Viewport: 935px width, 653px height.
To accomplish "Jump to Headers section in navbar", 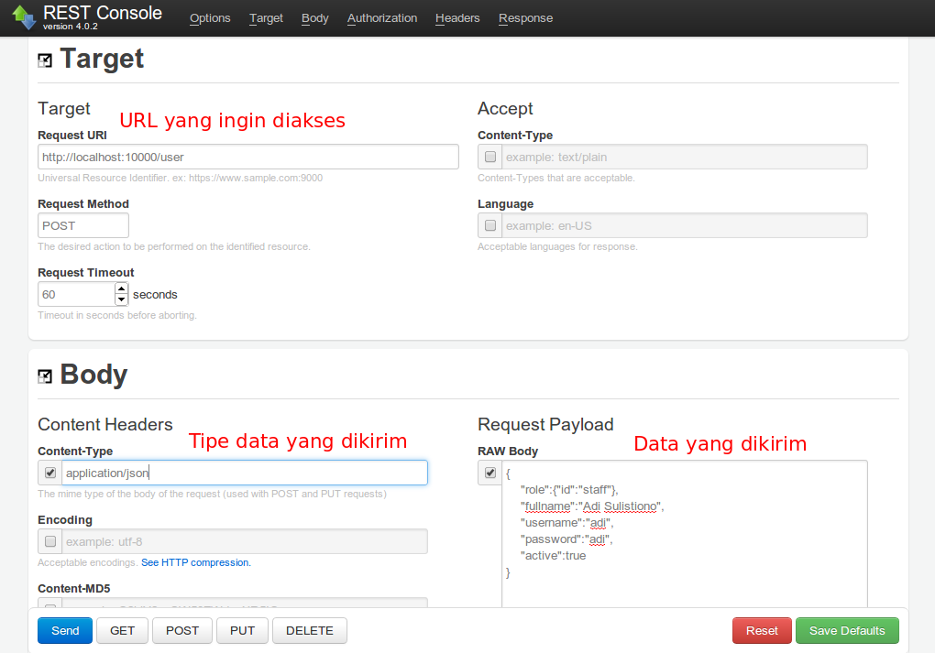I will [457, 18].
